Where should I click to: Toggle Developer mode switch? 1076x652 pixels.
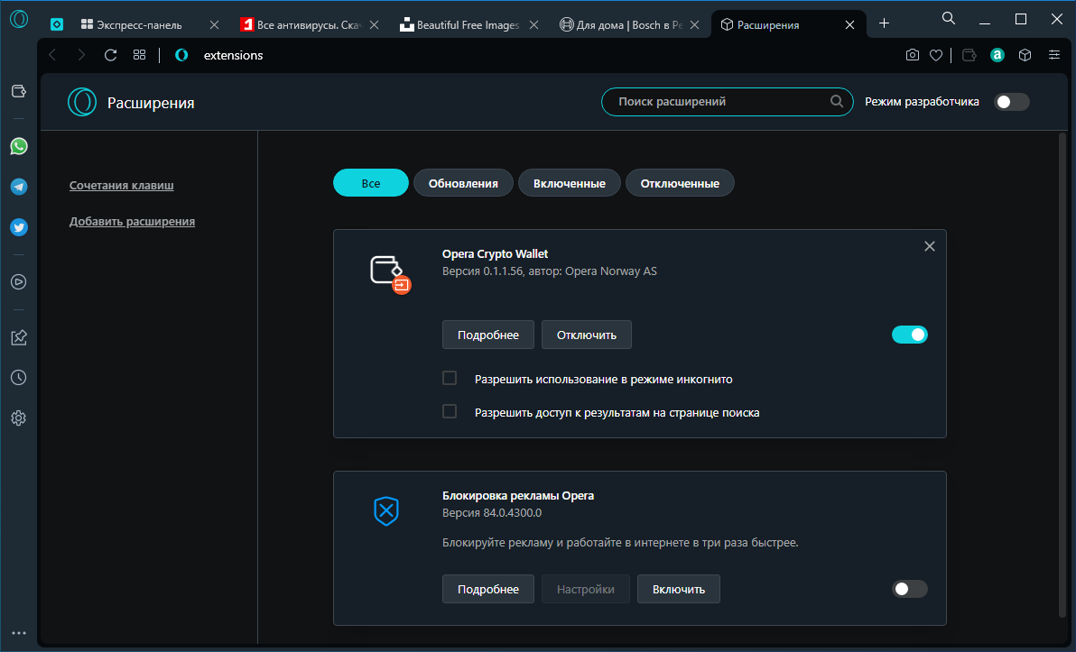pos(1012,102)
